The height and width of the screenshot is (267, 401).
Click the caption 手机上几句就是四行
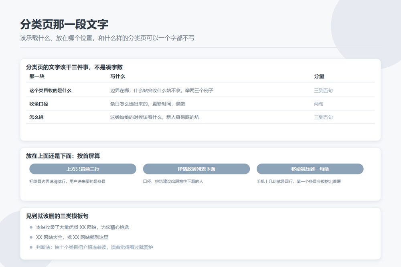(299, 181)
